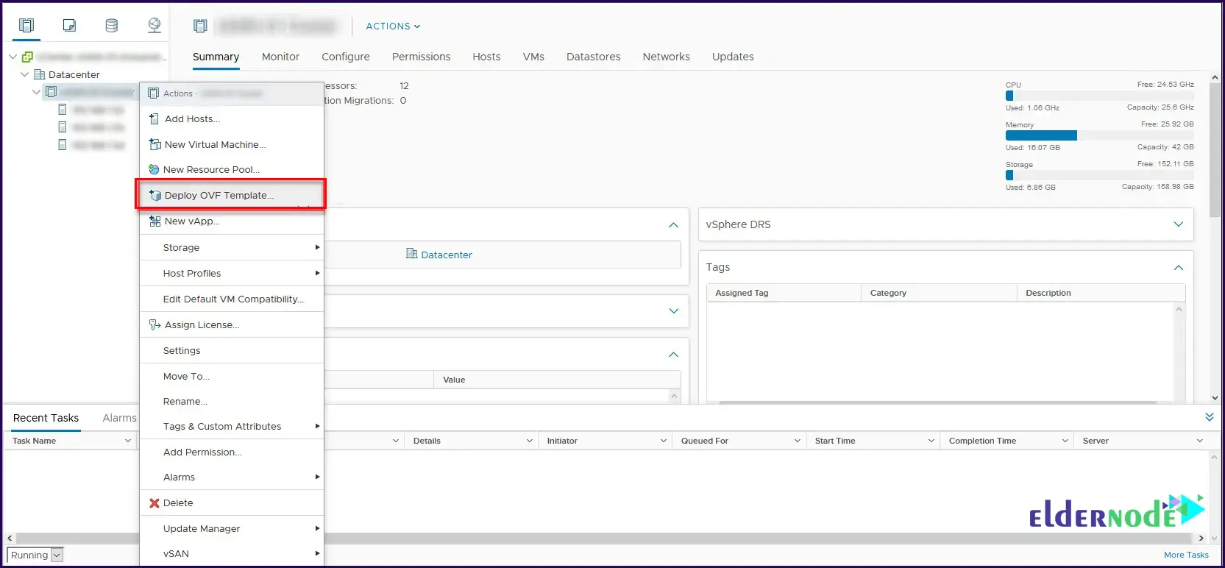This screenshot has height=568, width=1225.
Task: Click the New vApp icon
Action: (x=155, y=221)
